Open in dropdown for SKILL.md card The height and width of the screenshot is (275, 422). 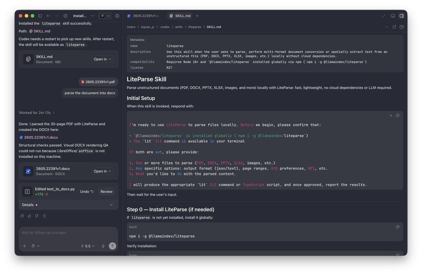pyautogui.click(x=102, y=59)
